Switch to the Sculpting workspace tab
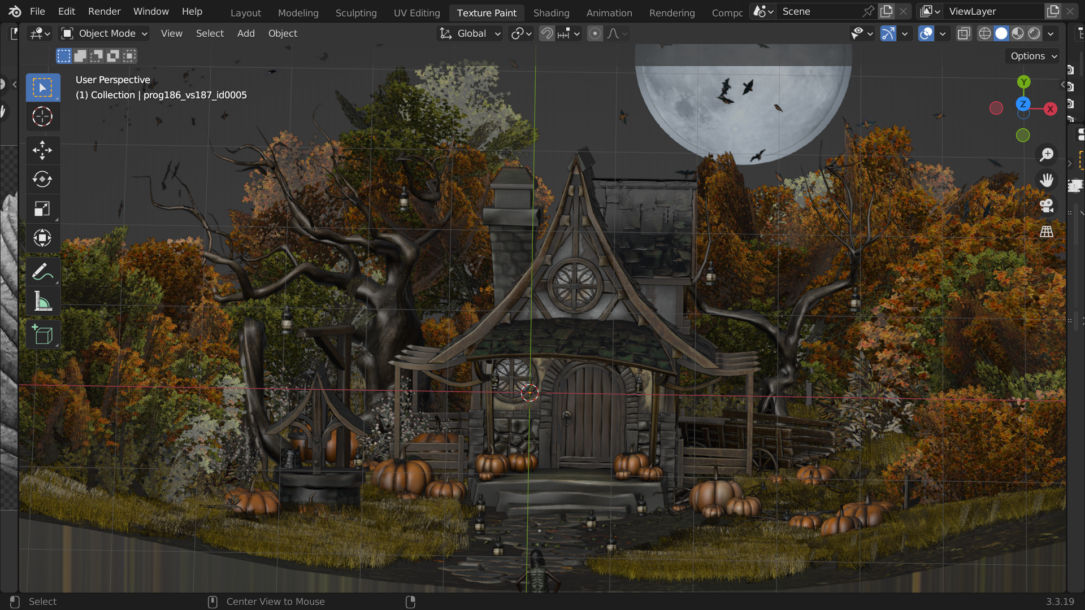This screenshot has height=610, width=1085. [x=356, y=12]
